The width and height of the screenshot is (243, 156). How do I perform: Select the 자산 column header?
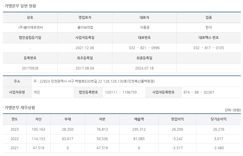pyautogui.click(x=38, y=119)
